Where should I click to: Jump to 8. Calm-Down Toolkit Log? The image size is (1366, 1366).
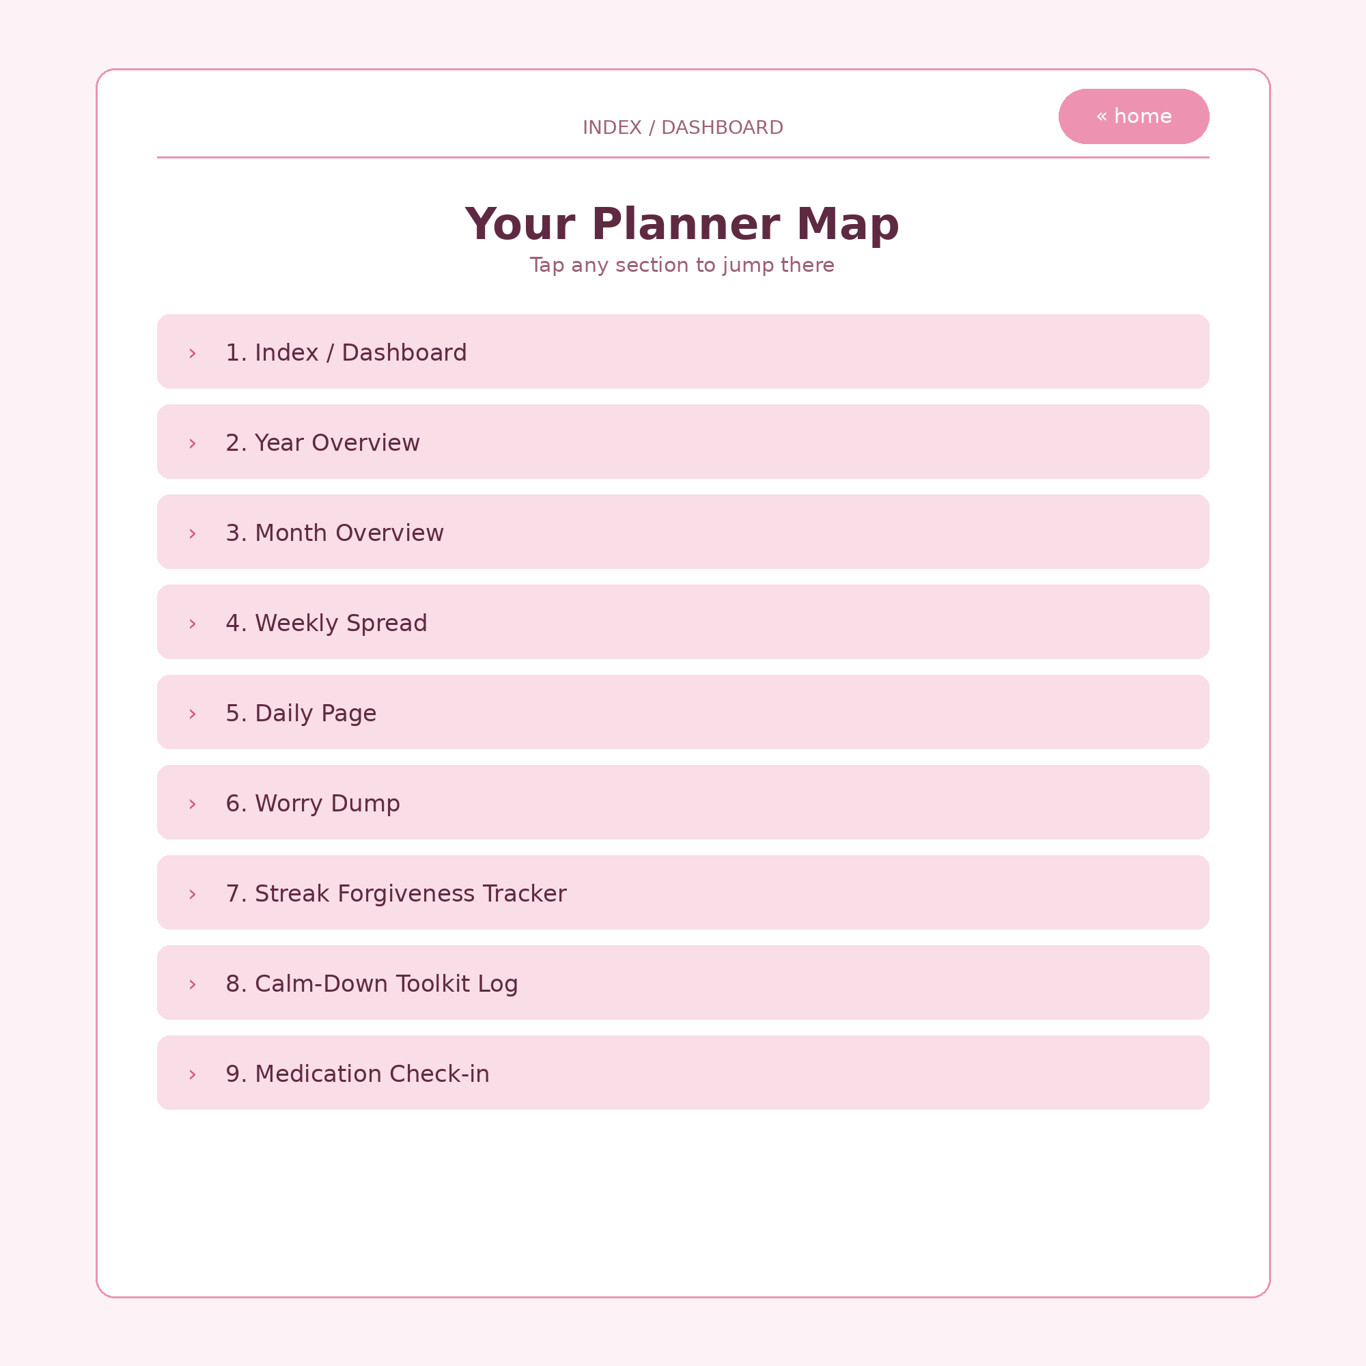coord(683,983)
